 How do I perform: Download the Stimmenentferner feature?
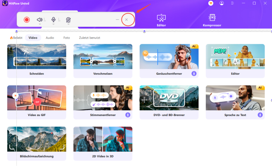pos(128,115)
